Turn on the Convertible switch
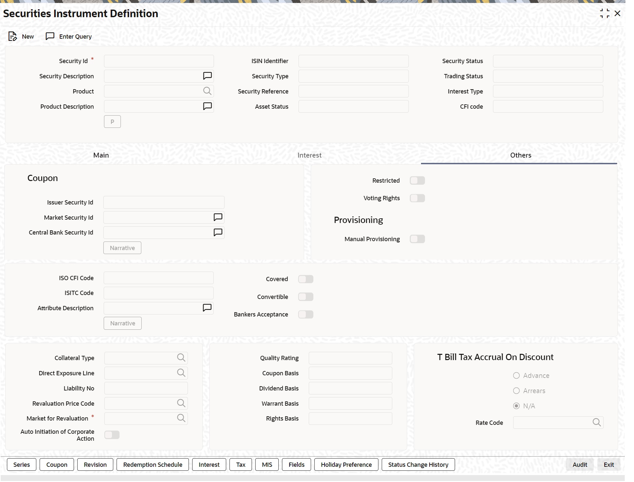This screenshot has width=634, height=482. click(305, 297)
